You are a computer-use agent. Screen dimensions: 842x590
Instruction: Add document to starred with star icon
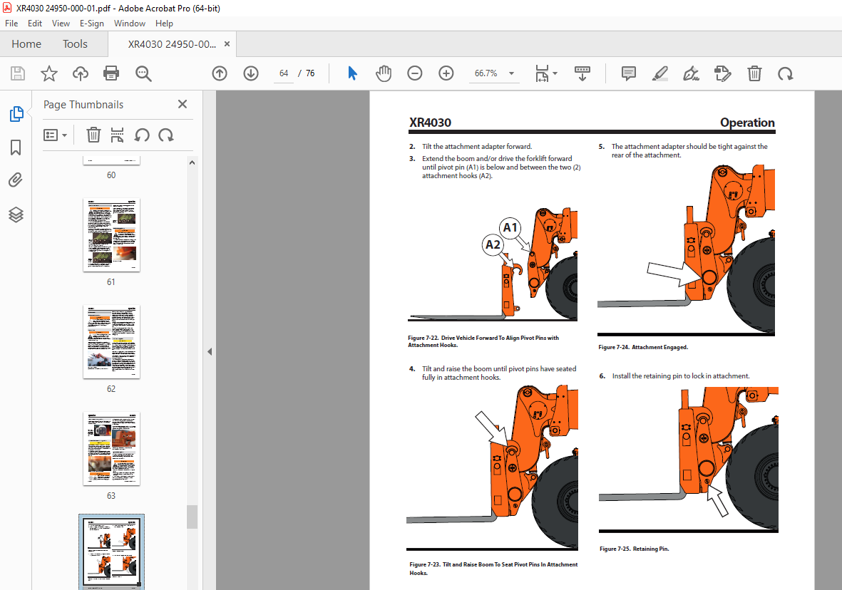point(49,73)
